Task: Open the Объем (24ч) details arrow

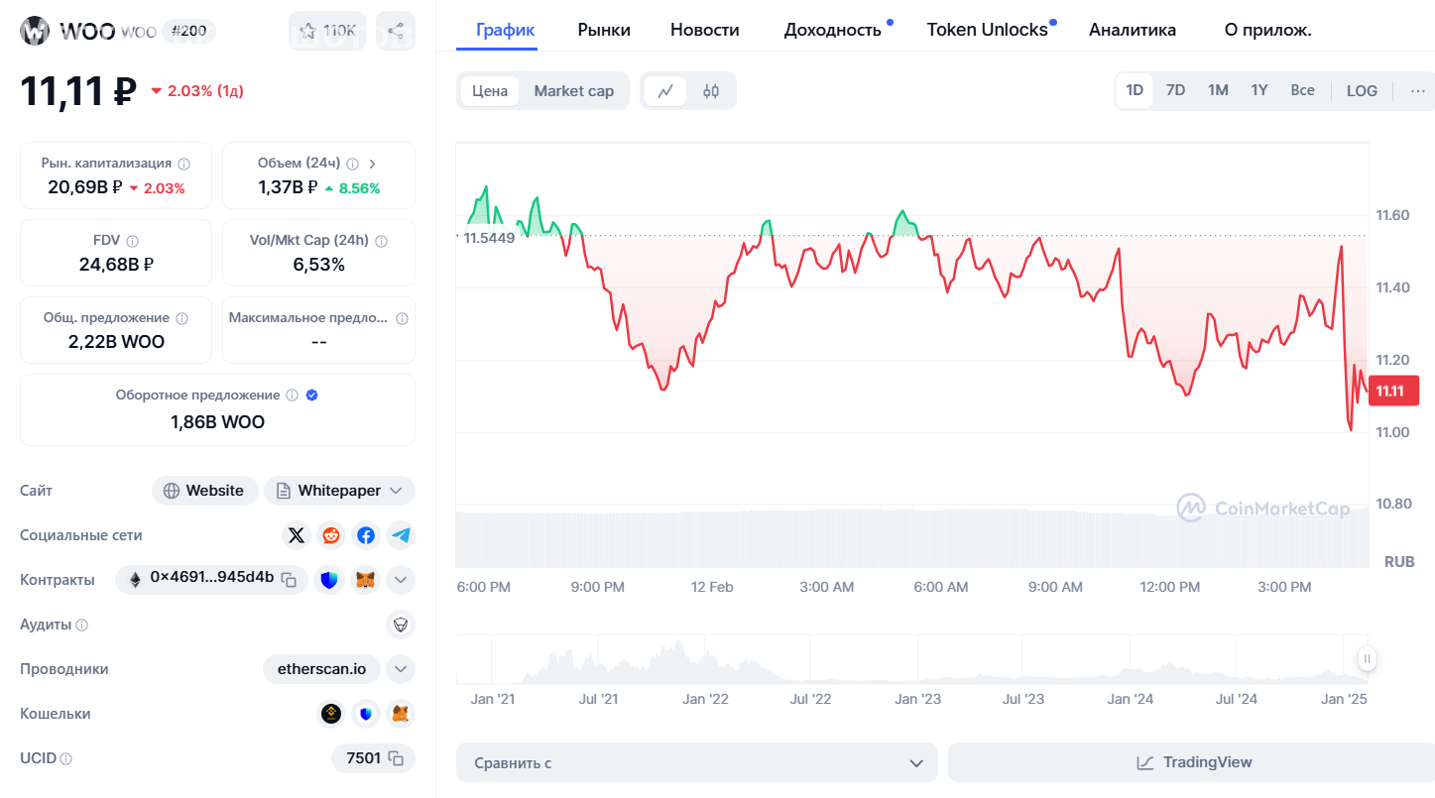Action: point(372,164)
